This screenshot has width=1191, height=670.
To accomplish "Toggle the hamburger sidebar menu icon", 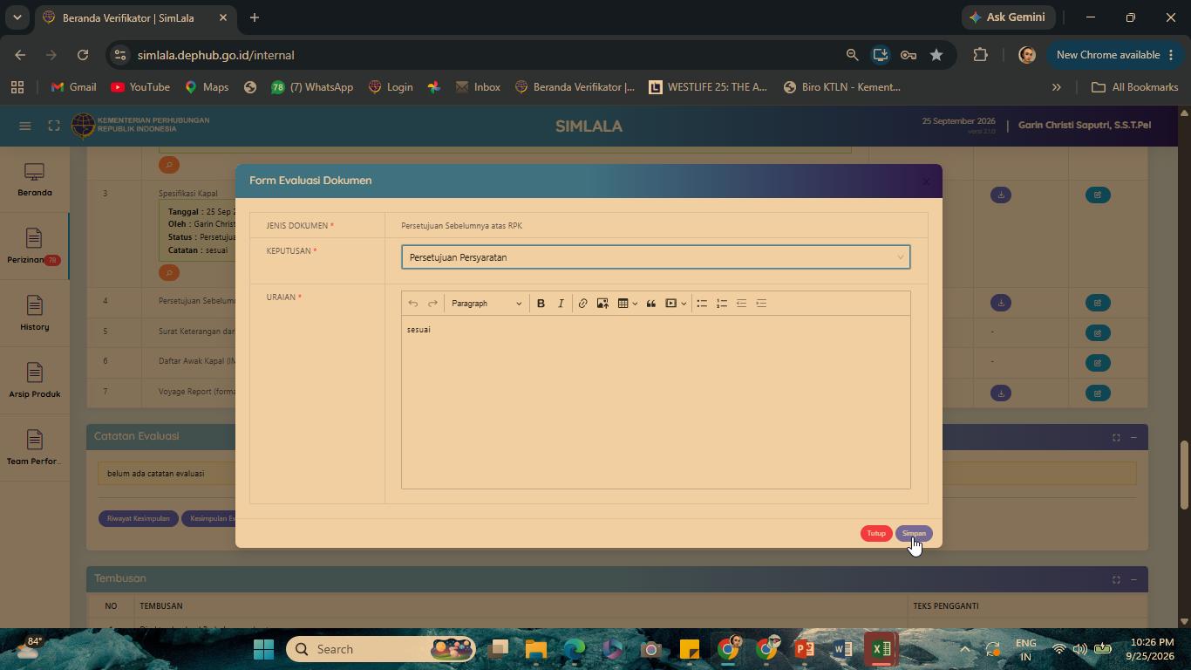I will [25, 126].
